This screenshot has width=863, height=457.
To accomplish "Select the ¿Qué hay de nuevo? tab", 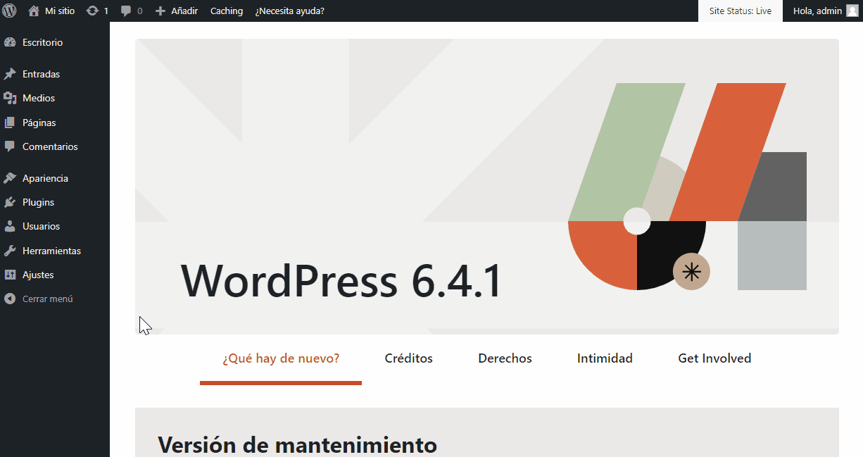I will click(281, 358).
